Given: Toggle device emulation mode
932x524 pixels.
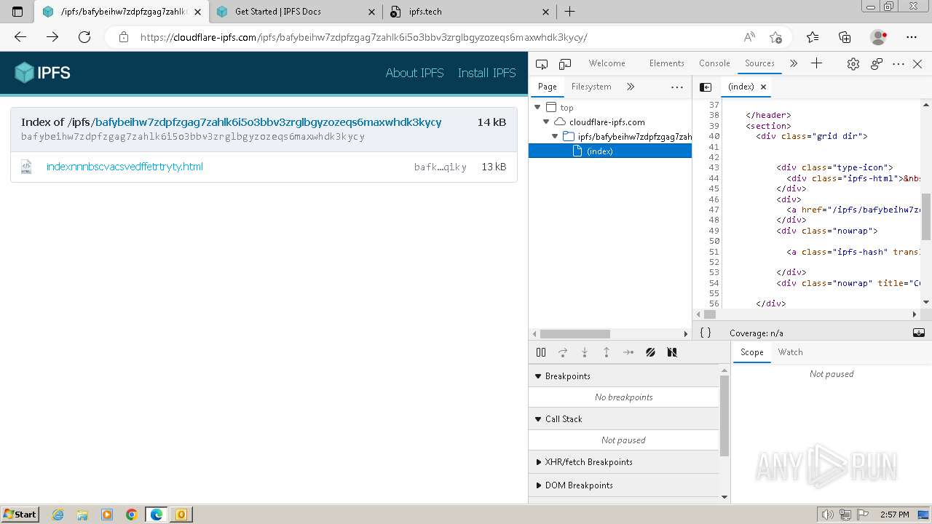Looking at the screenshot, I should click(x=565, y=64).
